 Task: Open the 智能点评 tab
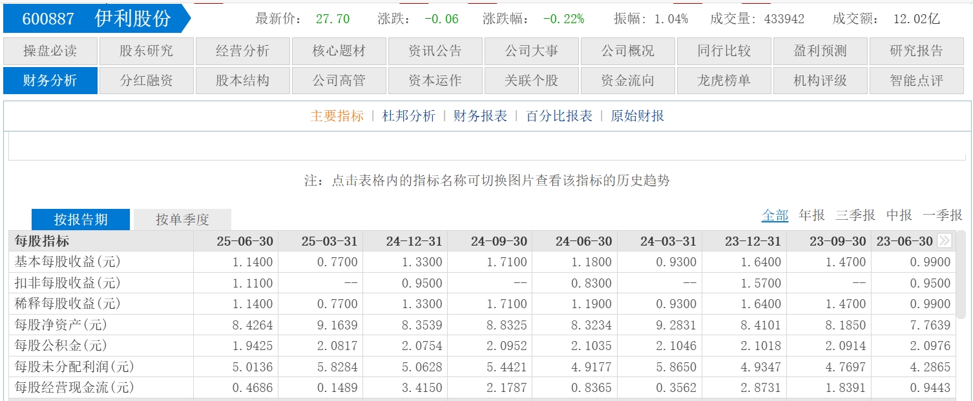[917, 81]
